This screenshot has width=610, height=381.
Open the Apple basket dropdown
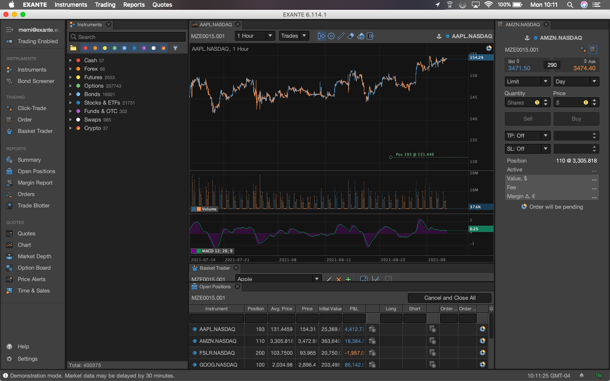[278, 279]
